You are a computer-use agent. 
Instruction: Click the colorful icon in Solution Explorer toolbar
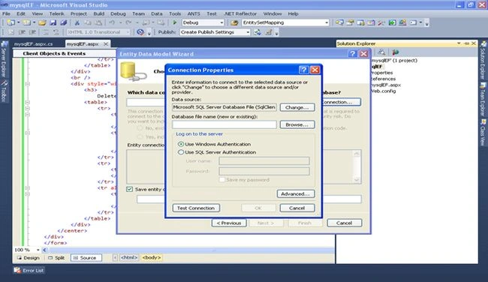tap(395, 52)
